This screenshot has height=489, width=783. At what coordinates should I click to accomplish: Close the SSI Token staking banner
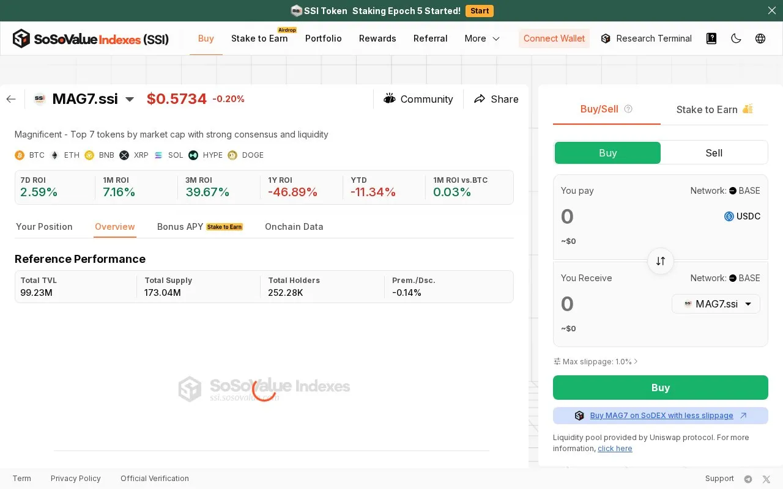coord(771,10)
